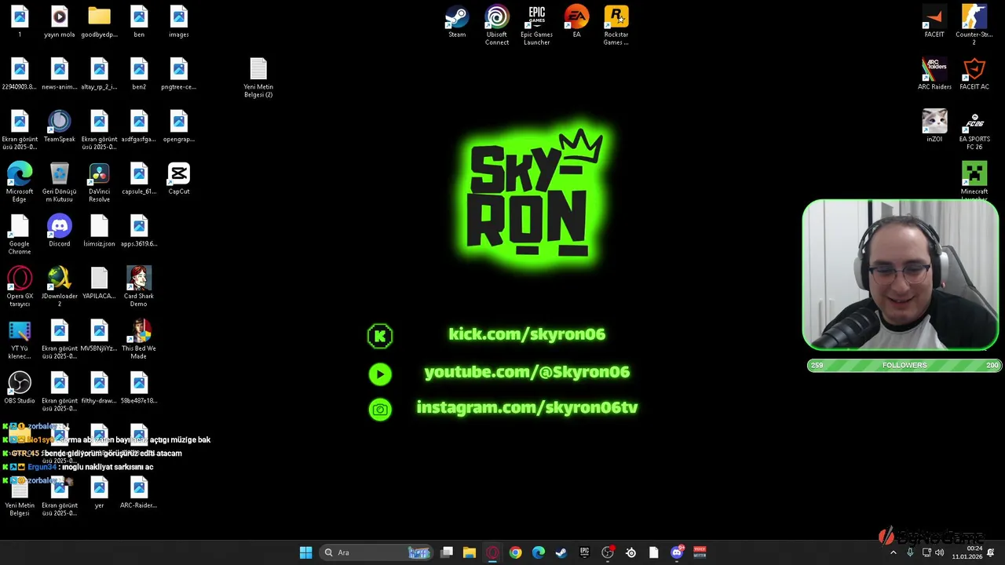Open Google Chrome from the taskbar
This screenshot has width=1005, height=565.
(515, 552)
